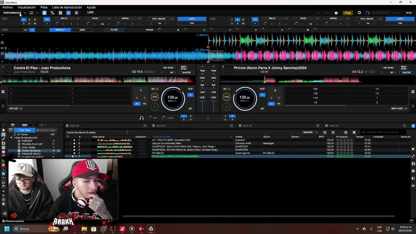Click the LINK button
This screenshot has width=416, height=234.
point(90,12)
